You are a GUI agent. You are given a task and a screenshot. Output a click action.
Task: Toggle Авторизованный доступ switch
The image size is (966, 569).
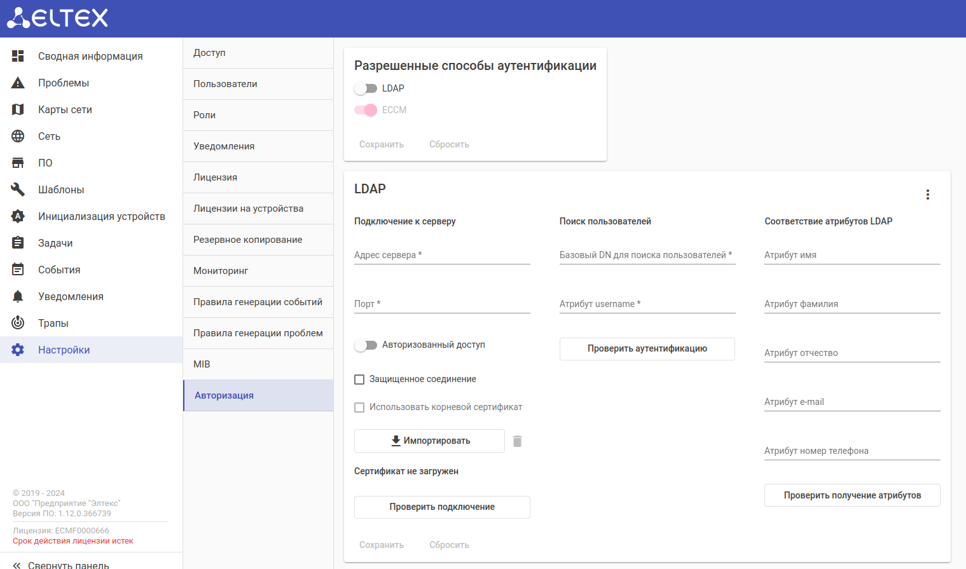point(366,345)
